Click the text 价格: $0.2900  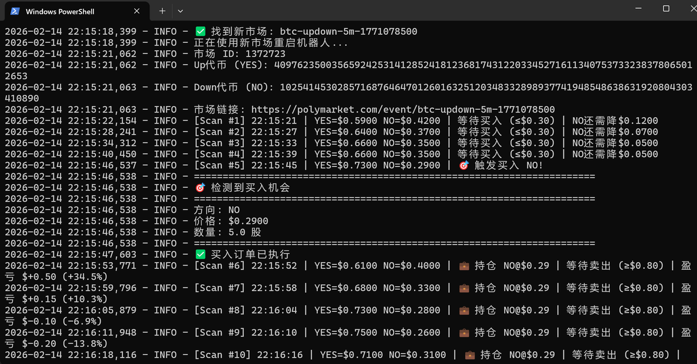pyautogui.click(x=231, y=221)
